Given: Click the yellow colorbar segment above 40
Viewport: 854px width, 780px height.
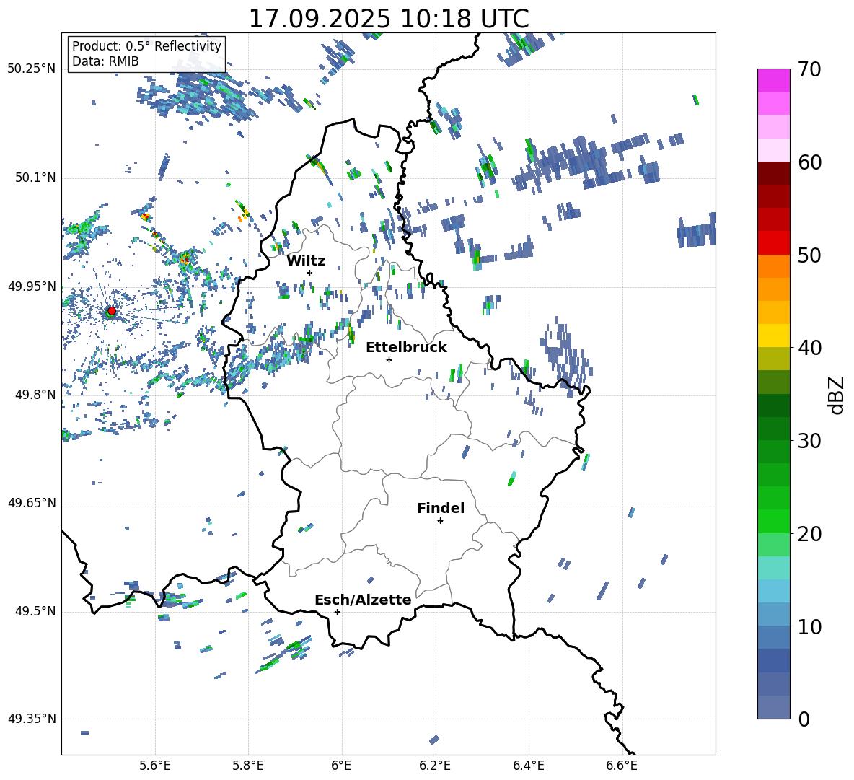Looking at the screenshot, I should 773,336.
